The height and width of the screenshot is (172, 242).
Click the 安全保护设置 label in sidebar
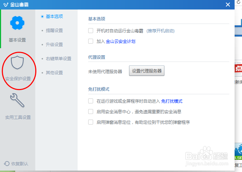(x=18, y=79)
